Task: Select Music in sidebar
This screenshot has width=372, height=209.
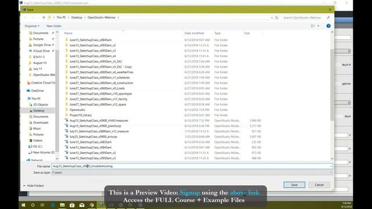Action: pos(37,128)
